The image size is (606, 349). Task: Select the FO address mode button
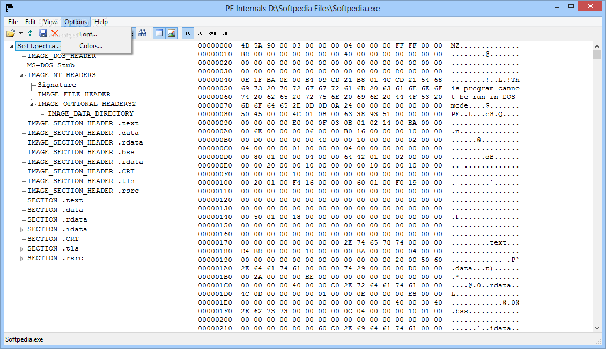(x=188, y=34)
